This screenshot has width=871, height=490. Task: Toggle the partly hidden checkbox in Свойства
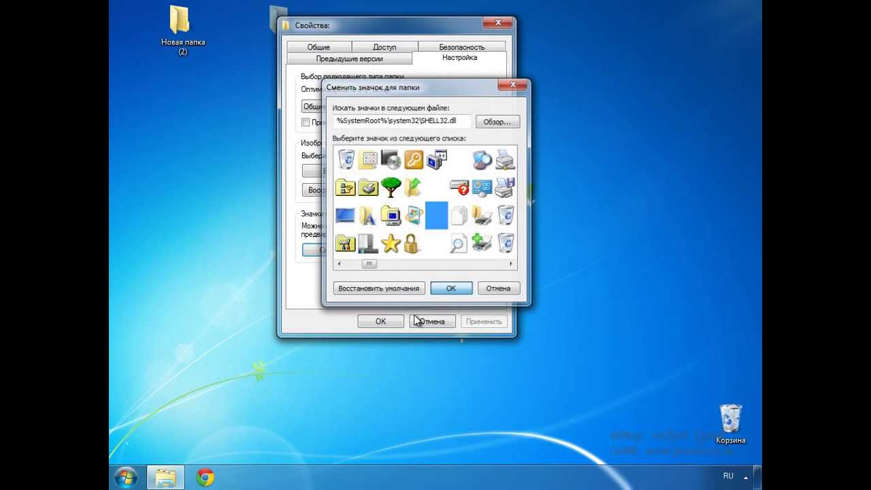tap(306, 122)
